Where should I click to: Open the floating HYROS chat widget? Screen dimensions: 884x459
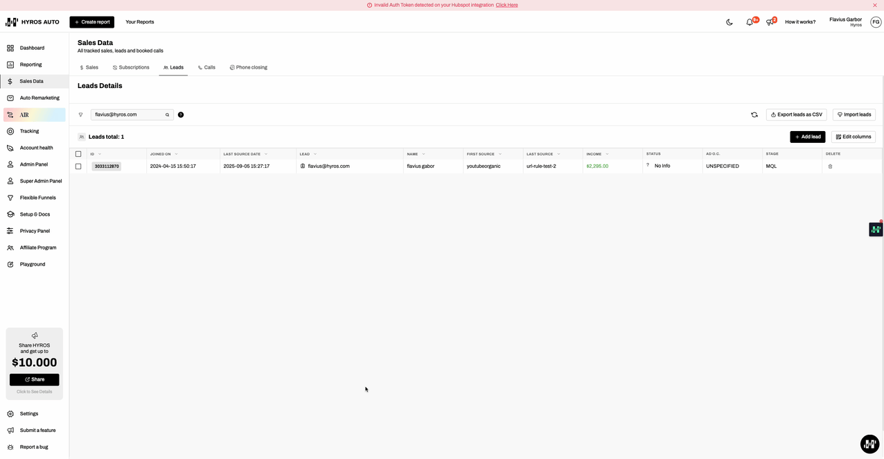(869, 443)
